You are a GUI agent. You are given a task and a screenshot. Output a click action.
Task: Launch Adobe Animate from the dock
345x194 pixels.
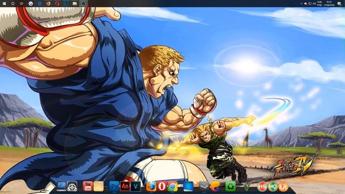coord(125,186)
